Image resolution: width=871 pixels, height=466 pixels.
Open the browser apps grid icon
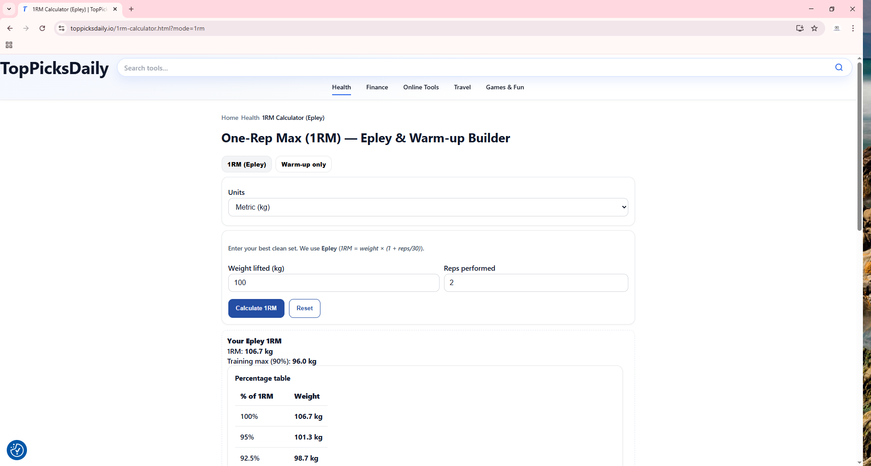[x=9, y=45]
